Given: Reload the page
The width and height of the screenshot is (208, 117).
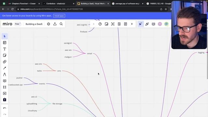Looking at the screenshot, I should click(12, 9).
